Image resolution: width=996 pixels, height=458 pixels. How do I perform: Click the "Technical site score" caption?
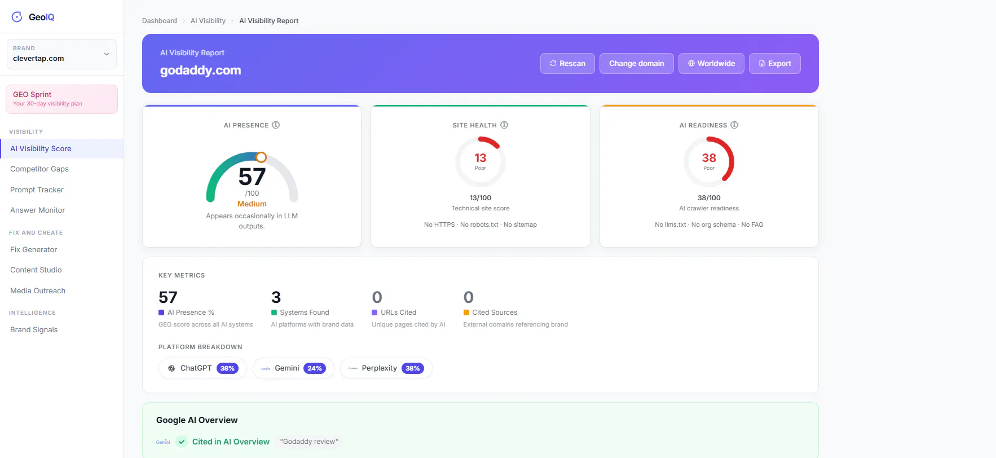[x=481, y=209]
